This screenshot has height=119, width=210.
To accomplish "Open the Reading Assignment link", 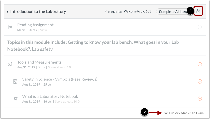I will 35,25.
